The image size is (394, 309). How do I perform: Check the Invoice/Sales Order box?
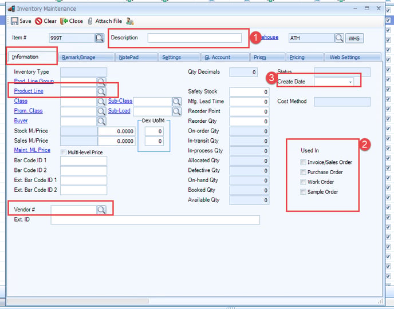pyautogui.click(x=304, y=162)
